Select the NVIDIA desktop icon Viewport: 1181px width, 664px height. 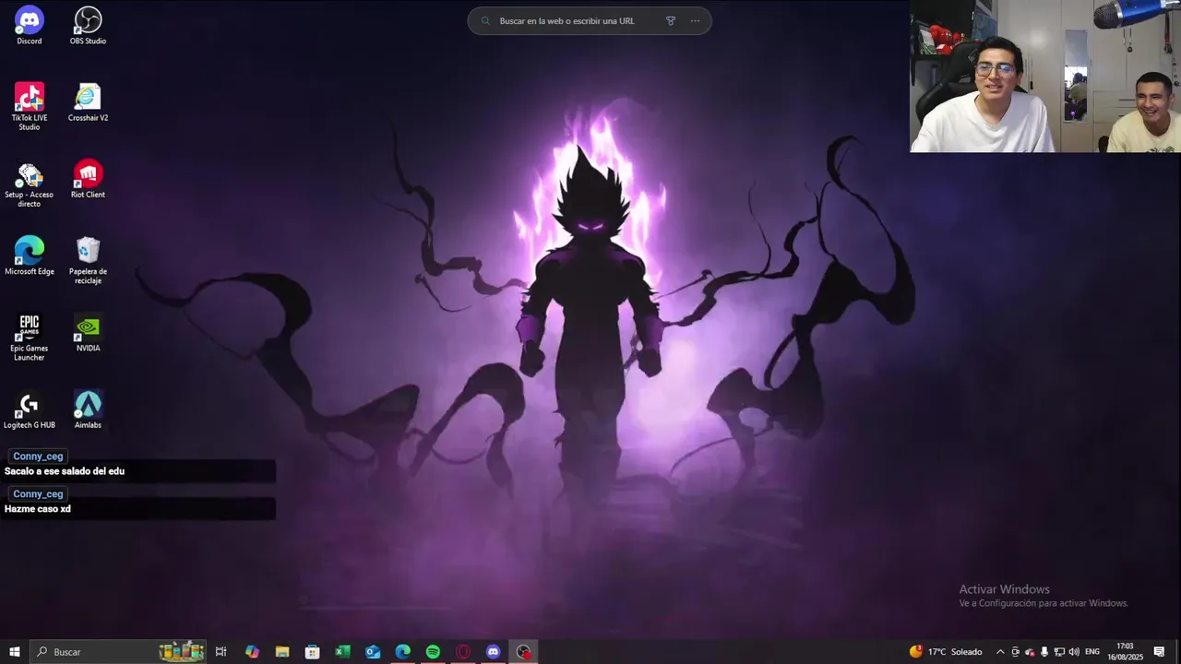[88, 332]
